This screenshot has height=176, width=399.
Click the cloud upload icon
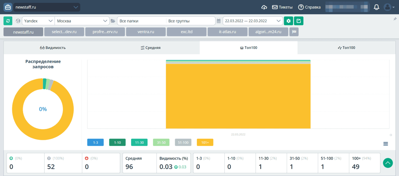tap(264, 7)
